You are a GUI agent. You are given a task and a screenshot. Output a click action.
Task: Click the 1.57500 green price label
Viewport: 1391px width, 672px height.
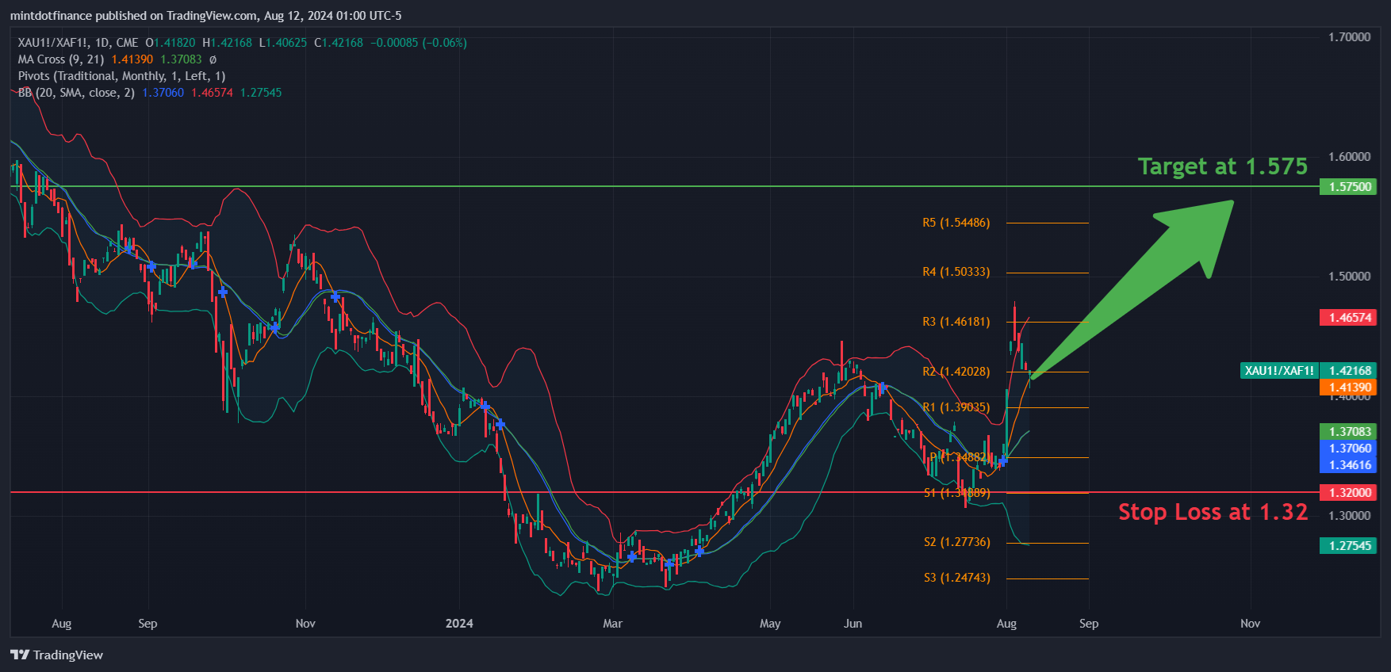[x=1348, y=187]
